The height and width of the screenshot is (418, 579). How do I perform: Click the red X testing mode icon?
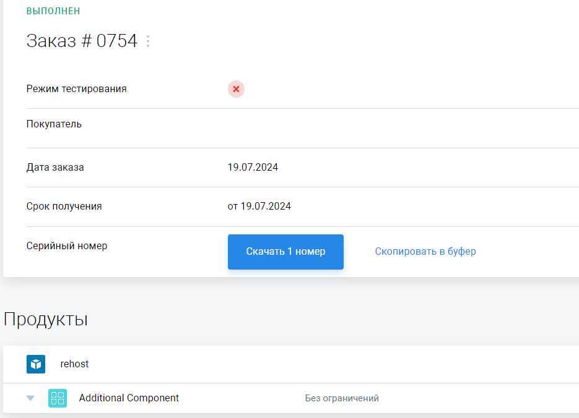(236, 89)
